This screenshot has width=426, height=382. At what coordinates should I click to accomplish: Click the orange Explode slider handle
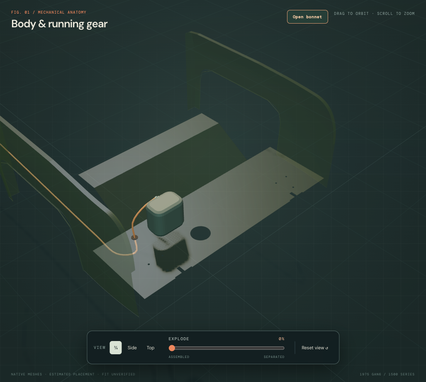pos(172,348)
